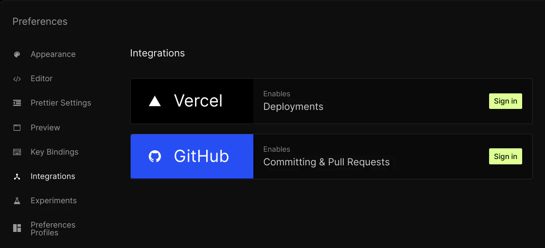Sign in to Vercel integration
This screenshot has height=248, width=545.
(505, 101)
